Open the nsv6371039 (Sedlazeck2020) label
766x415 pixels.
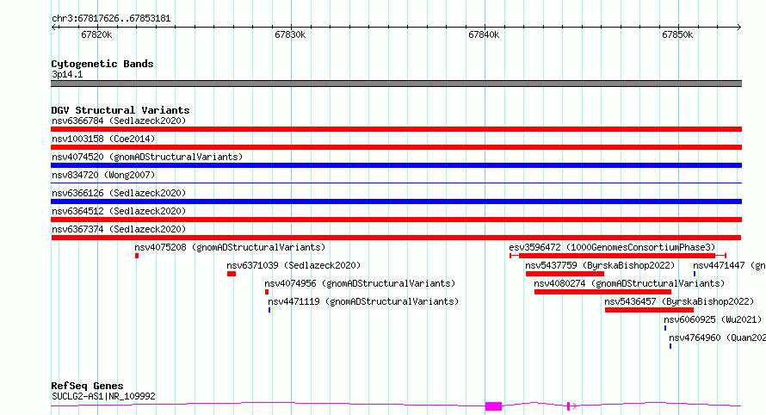(293, 265)
